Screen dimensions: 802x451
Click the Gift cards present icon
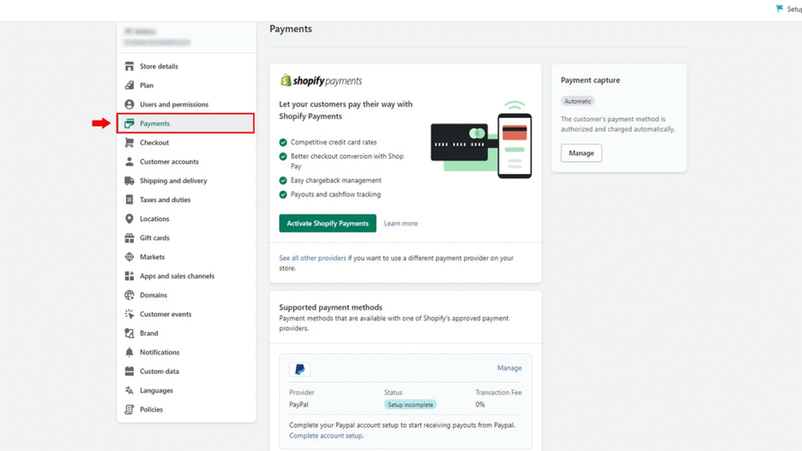click(129, 238)
